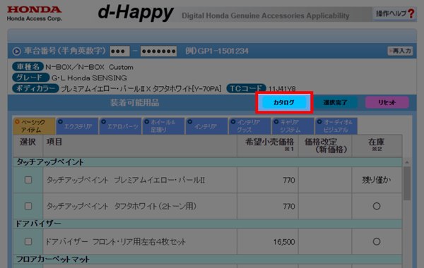Click the 希望小売価格 column header
This screenshot has height=268, width=424.
tap(268, 145)
